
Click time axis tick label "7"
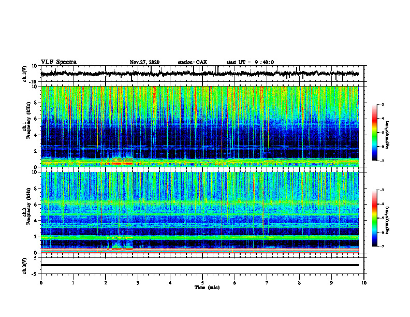[x=267, y=283]
